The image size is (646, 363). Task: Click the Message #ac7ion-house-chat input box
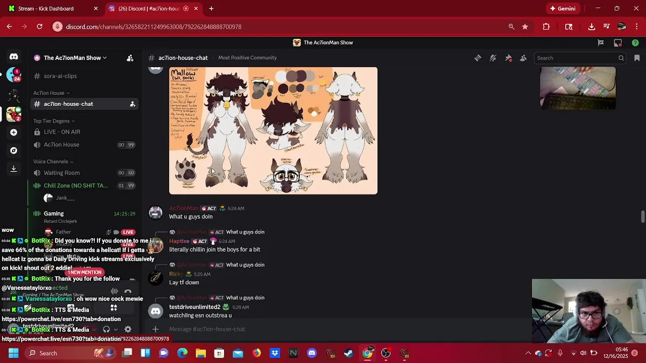tap(333, 329)
